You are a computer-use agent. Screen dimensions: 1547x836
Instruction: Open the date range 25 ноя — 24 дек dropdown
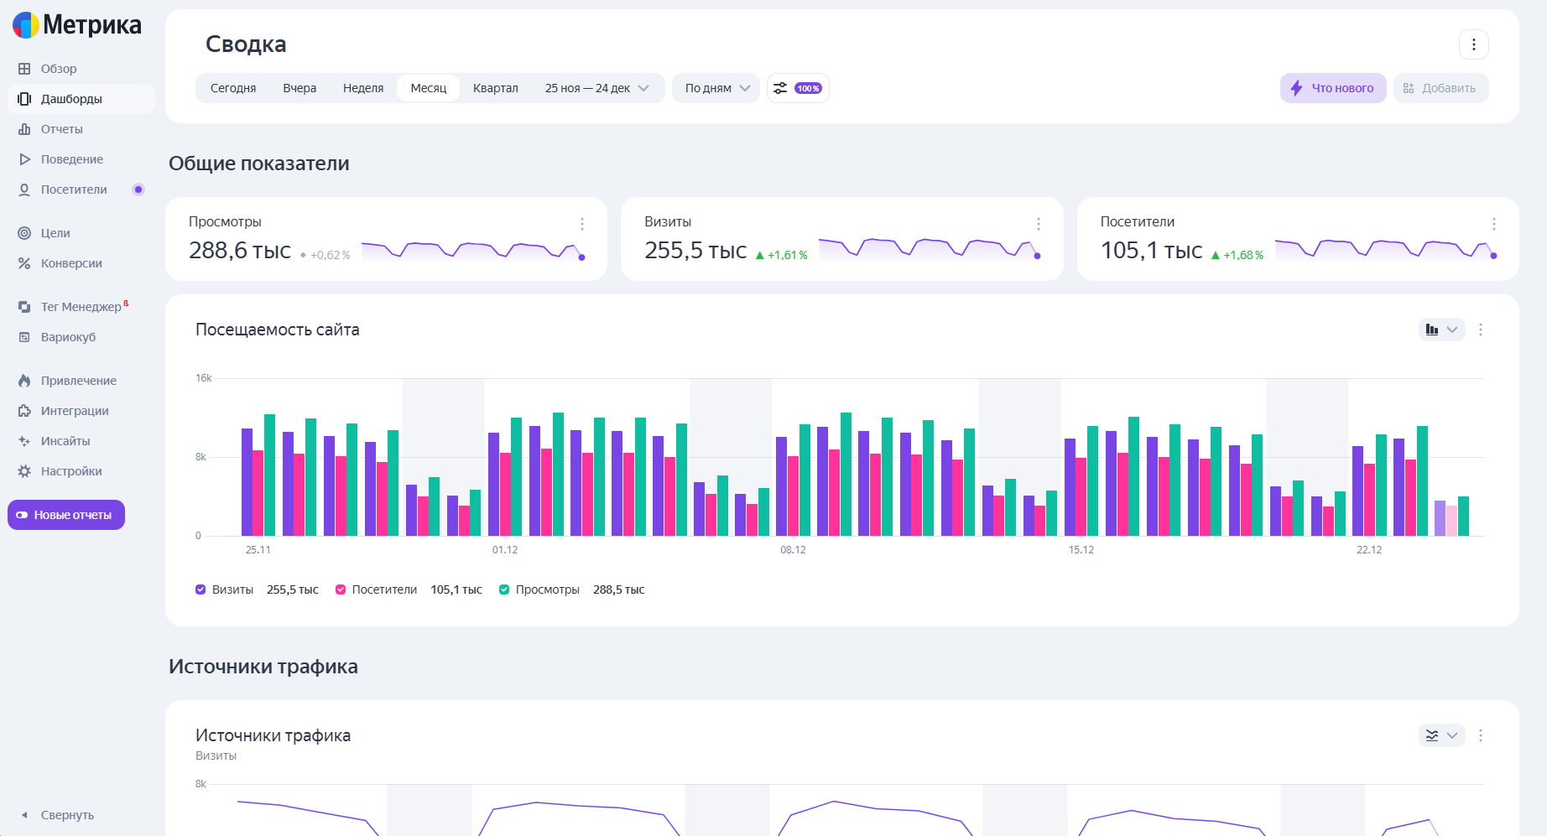596,88
